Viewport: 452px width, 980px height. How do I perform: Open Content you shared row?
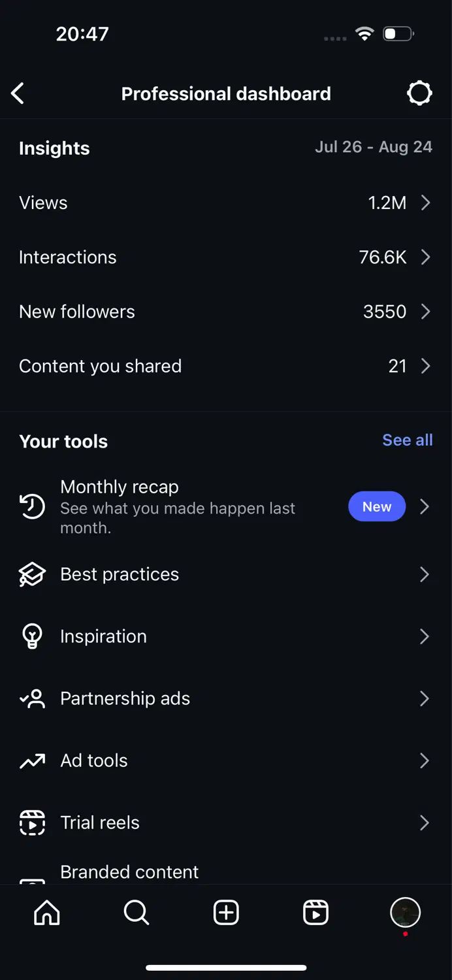(226, 366)
